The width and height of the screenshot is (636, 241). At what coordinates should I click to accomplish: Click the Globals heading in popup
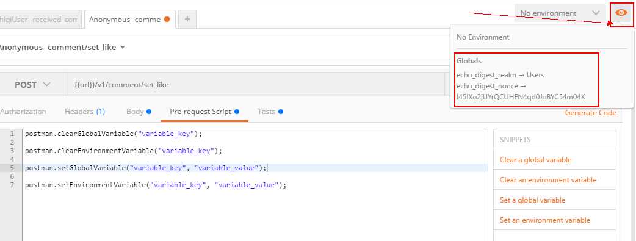[x=469, y=61]
